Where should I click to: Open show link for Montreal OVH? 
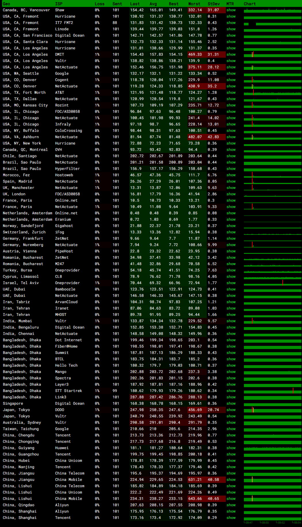point(231,150)
